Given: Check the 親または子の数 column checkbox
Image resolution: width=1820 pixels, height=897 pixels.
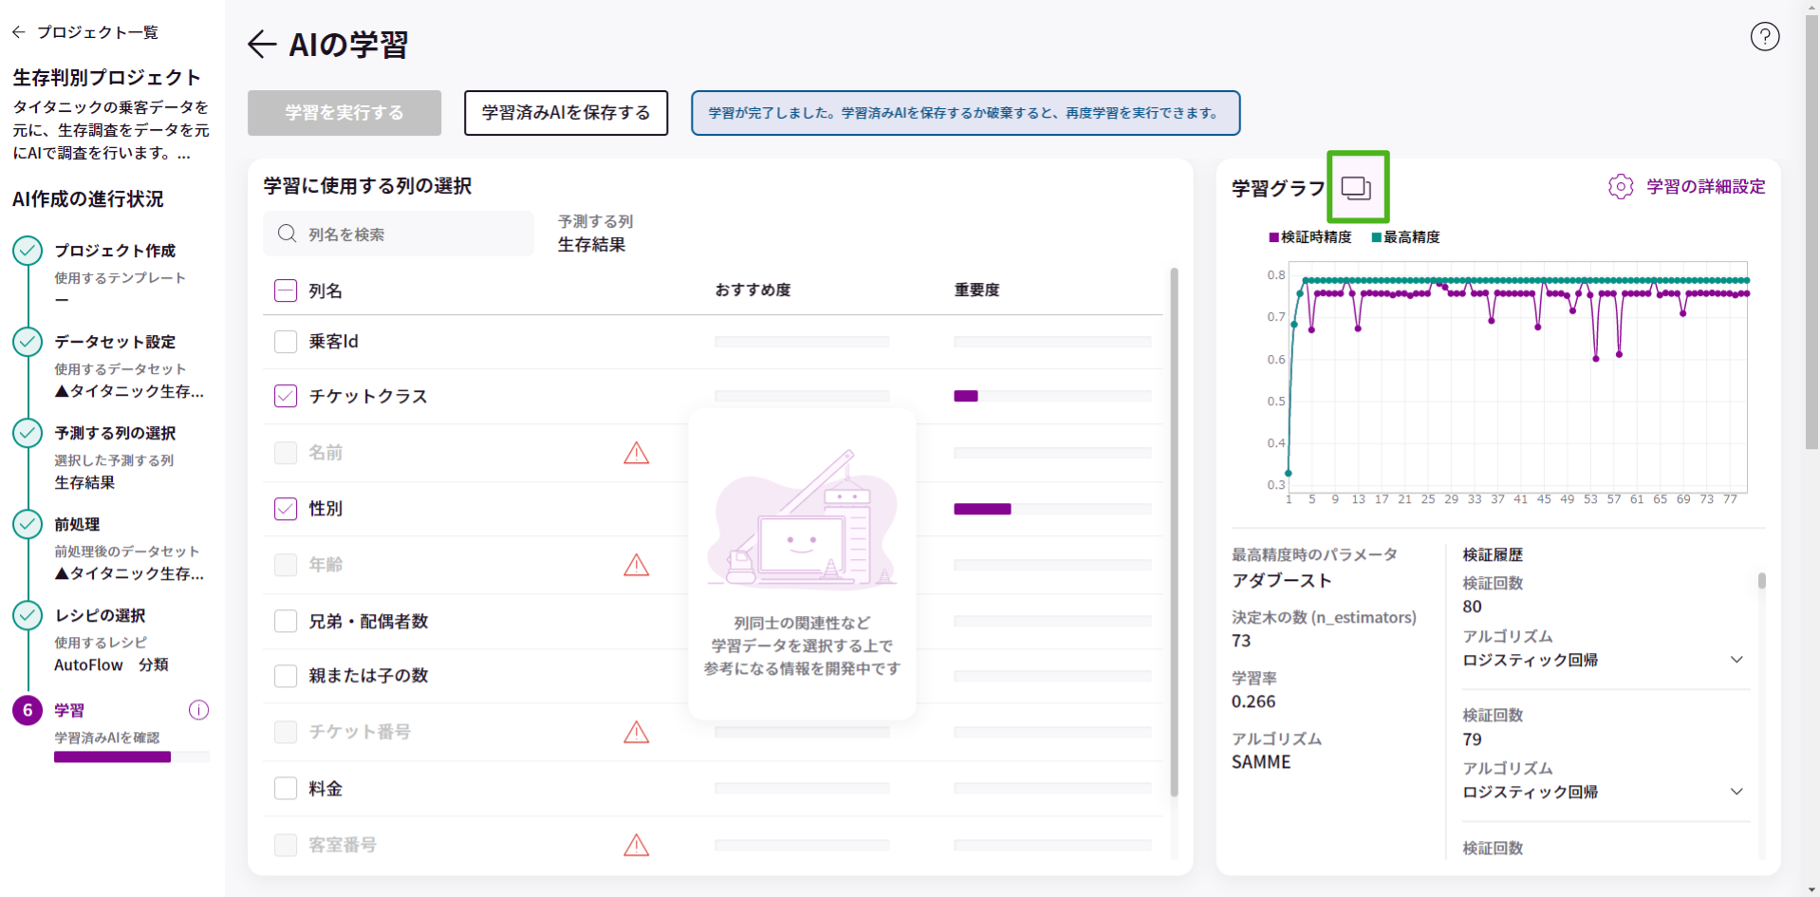Looking at the screenshot, I should [x=286, y=676].
